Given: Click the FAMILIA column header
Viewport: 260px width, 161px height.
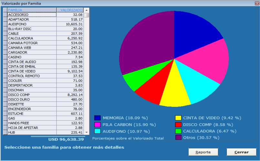Looking at the screenshot, I should [x=32, y=10].
